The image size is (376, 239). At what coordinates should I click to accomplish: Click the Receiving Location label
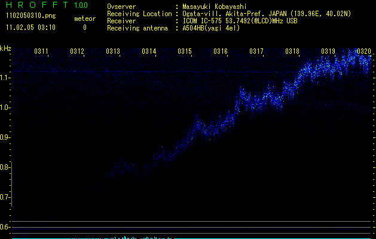pyautogui.click(x=139, y=14)
